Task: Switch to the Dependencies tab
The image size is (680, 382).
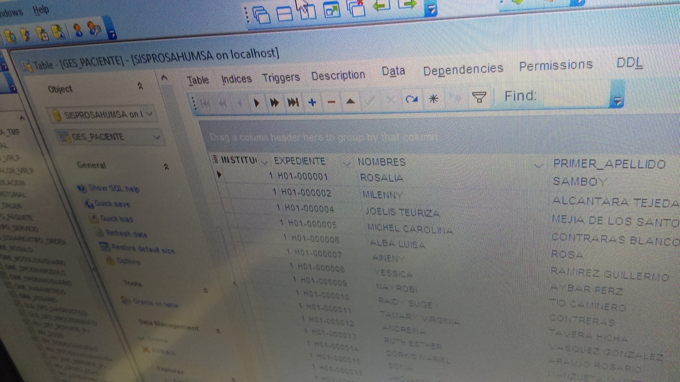Action: pos(462,70)
